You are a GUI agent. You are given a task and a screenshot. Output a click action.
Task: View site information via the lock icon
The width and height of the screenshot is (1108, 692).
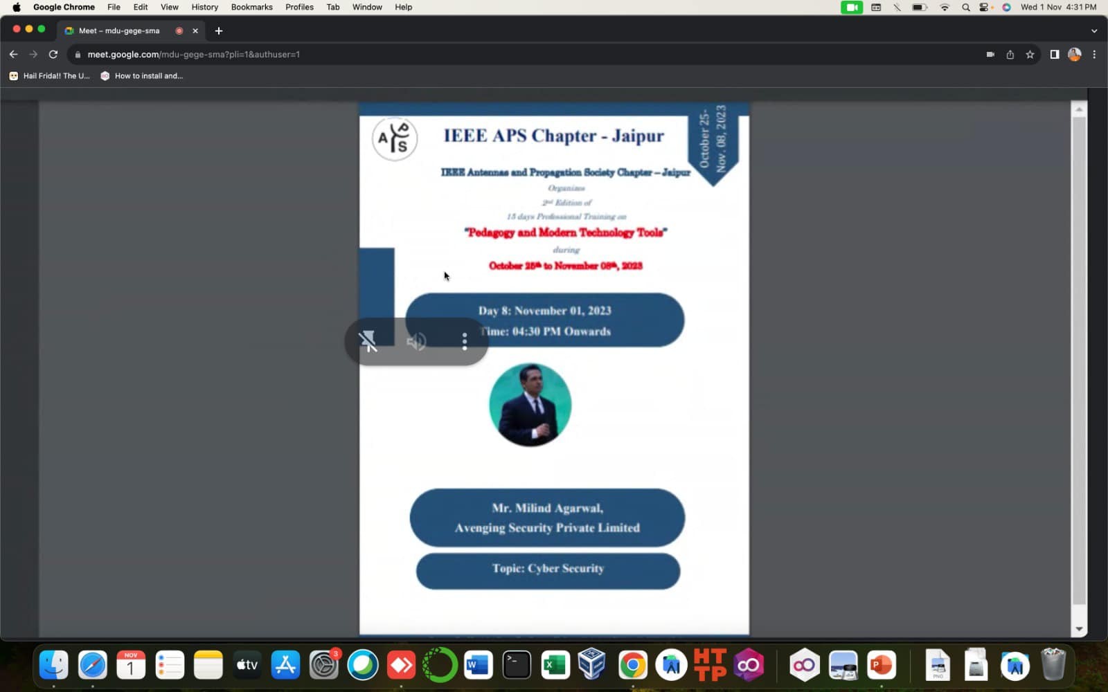78,54
